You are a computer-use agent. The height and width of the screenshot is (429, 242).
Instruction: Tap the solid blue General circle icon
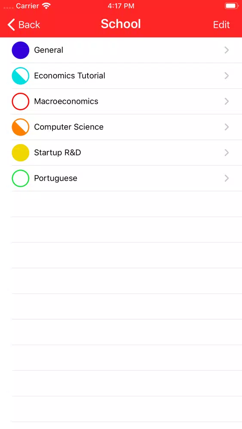click(x=21, y=50)
